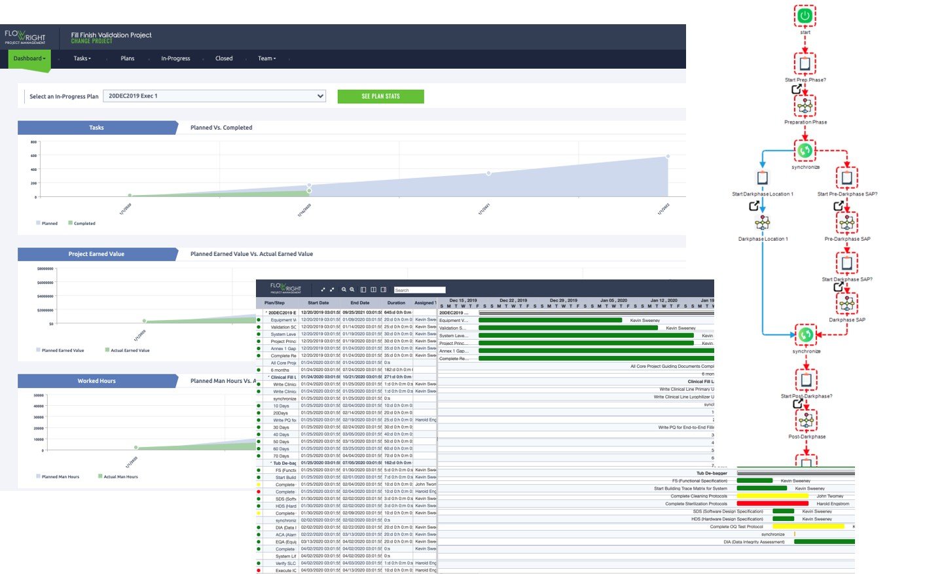Click the Post-Darkphase workflow node
Image resolution: width=925 pixels, height=574 pixels.
coord(806,421)
